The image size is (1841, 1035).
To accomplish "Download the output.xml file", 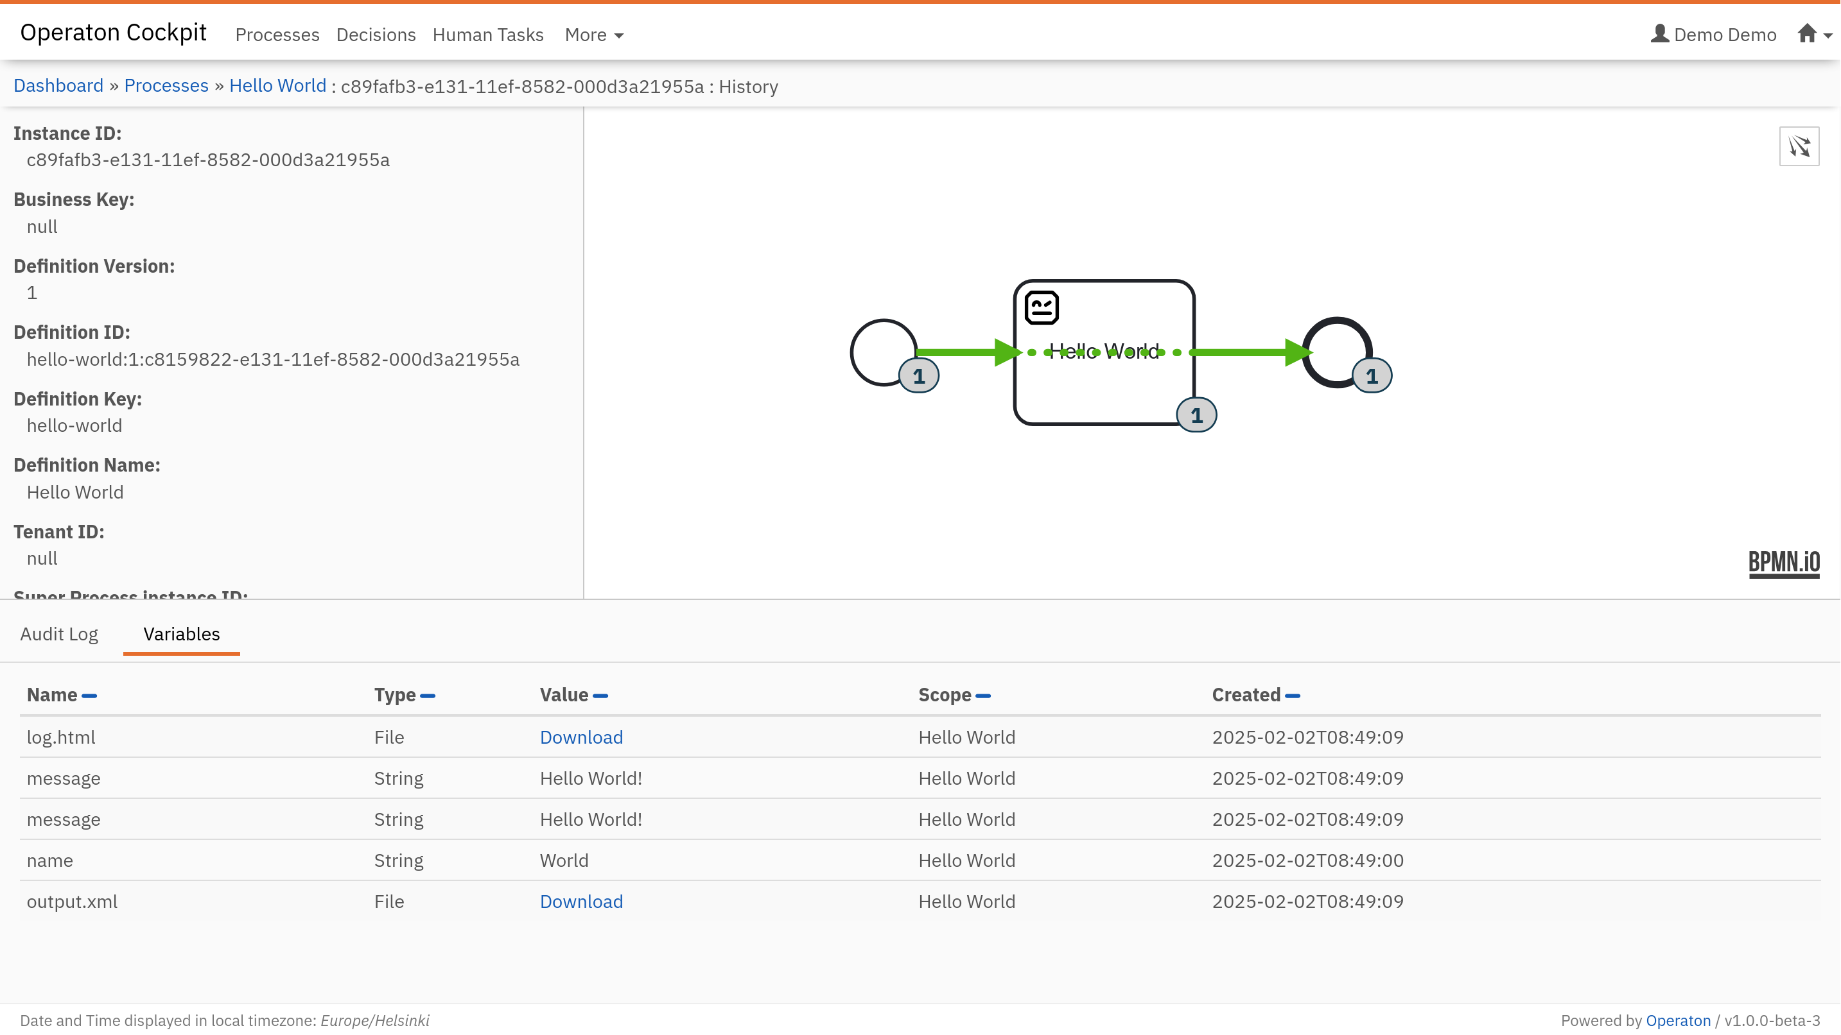I will click(x=582, y=902).
